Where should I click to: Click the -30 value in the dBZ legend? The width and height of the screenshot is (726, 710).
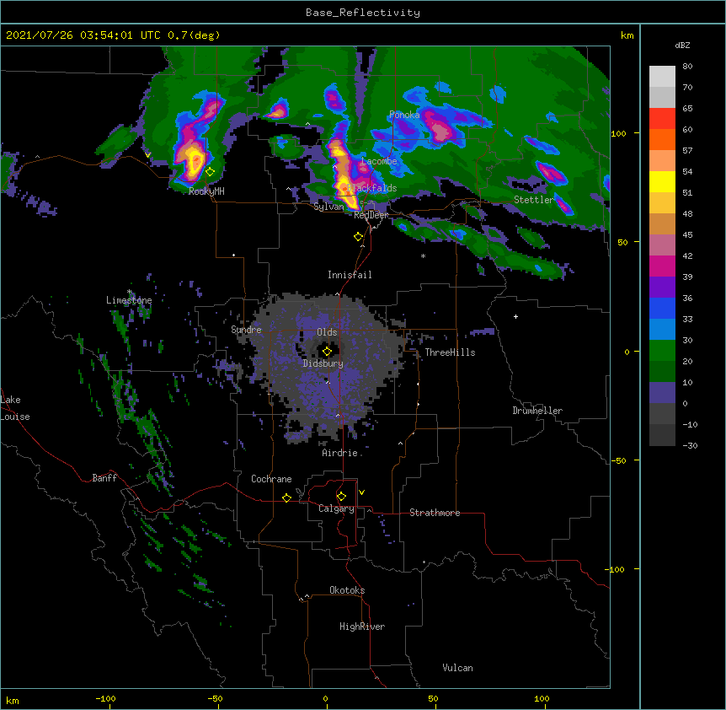pyautogui.click(x=690, y=445)
